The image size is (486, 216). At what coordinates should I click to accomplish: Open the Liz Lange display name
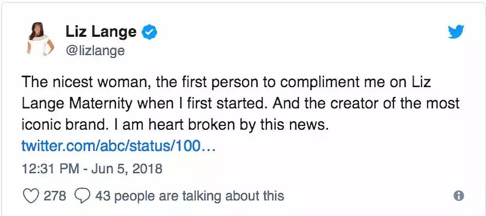(101, 32)
